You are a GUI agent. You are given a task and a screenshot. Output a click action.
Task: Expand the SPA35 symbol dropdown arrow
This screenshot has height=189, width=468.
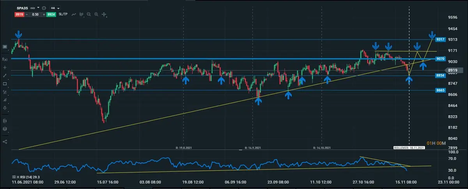(39, 8)
